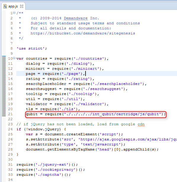Click the highlighted qubit require line

(96, 114)
